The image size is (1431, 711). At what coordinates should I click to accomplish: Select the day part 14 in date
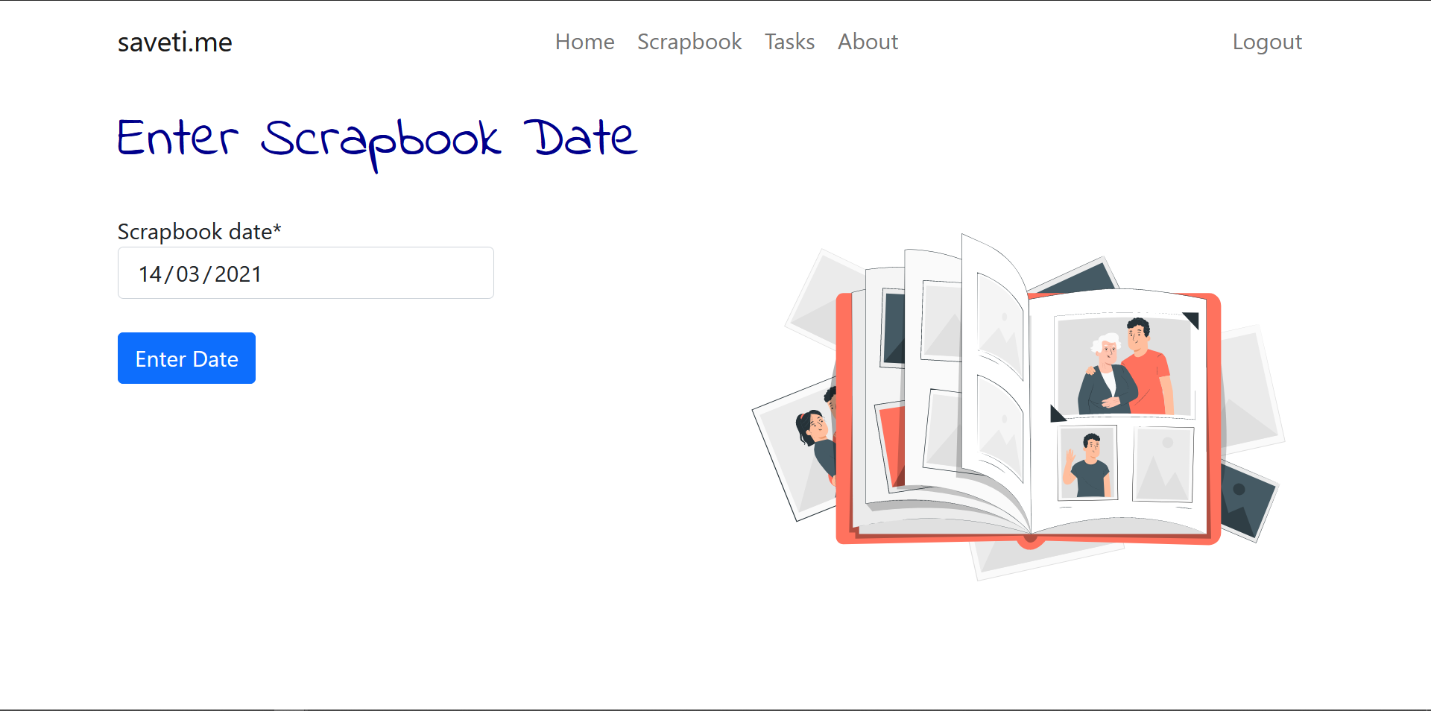pos(150,274)
